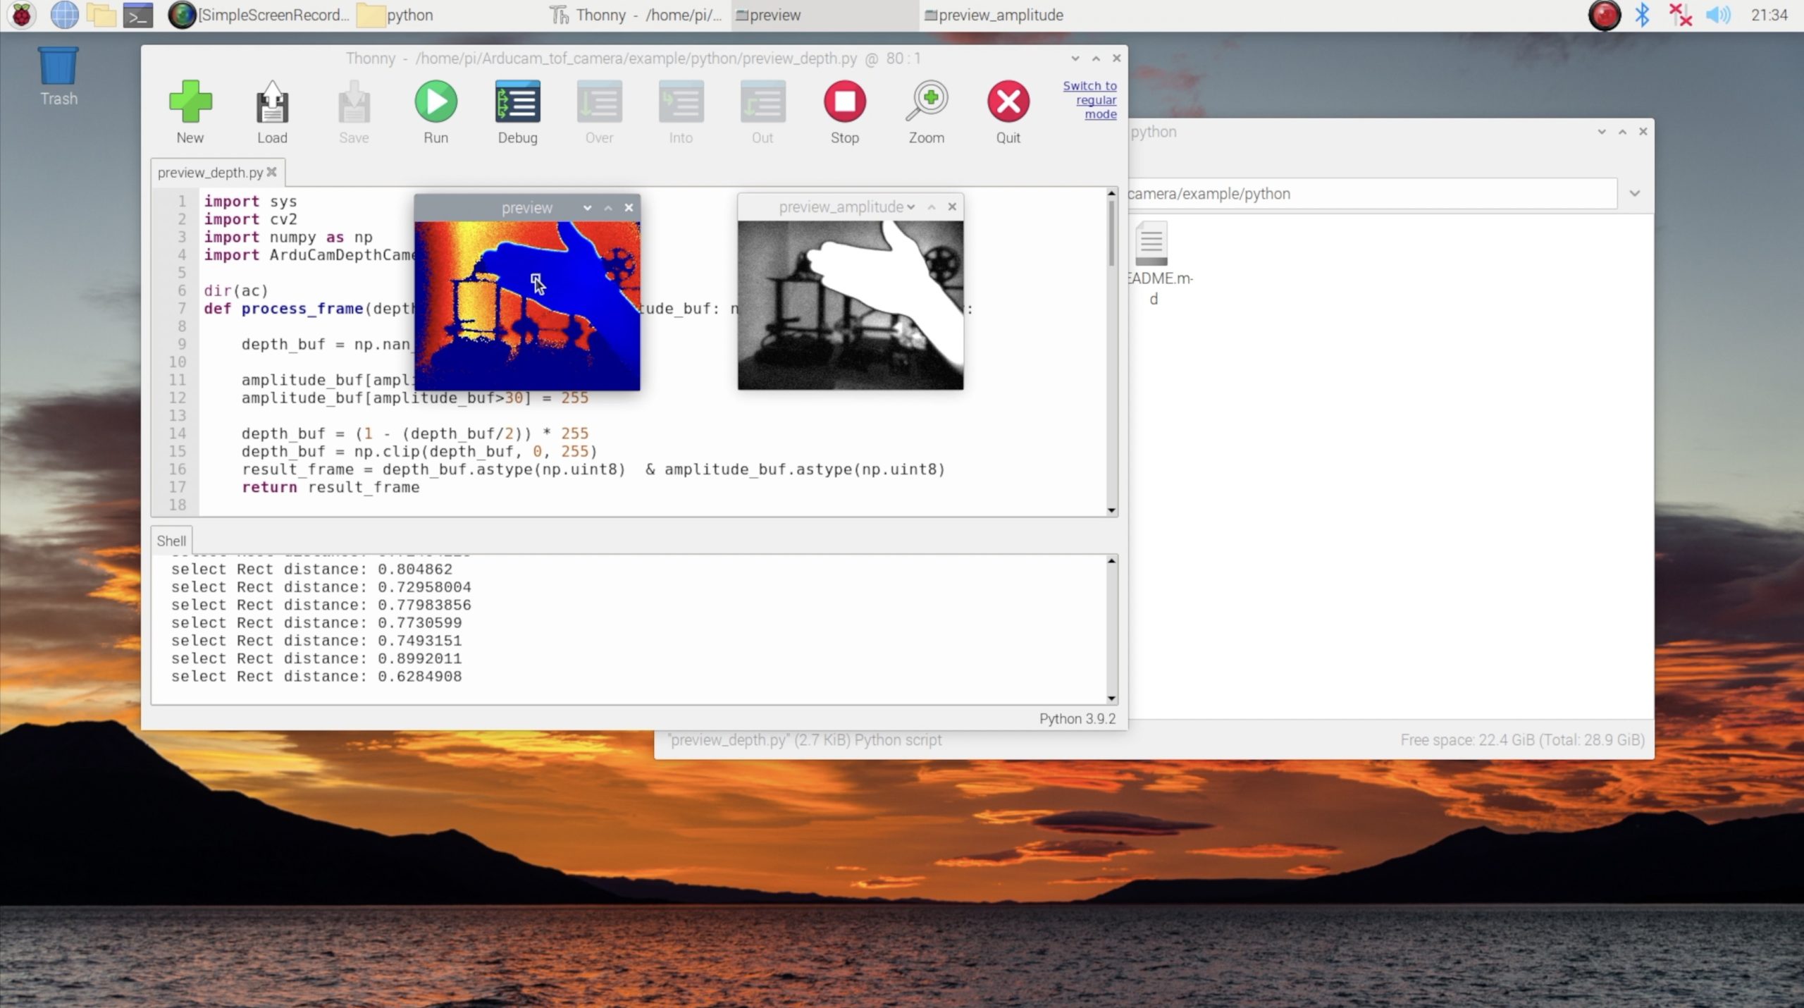The height and width of the screenshot is (1008, 1804).
Task: Stop the running script
Action: point(844,102)
